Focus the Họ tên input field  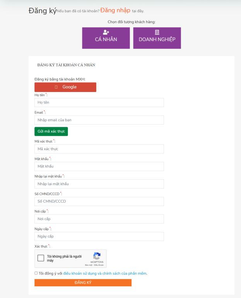click(99, 102)
